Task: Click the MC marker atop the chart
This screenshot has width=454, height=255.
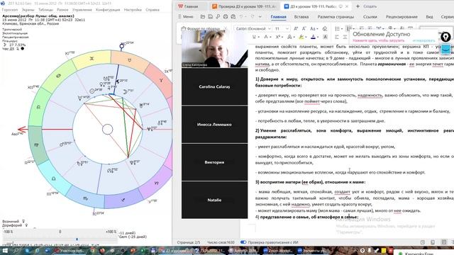Action: (122, 46)
